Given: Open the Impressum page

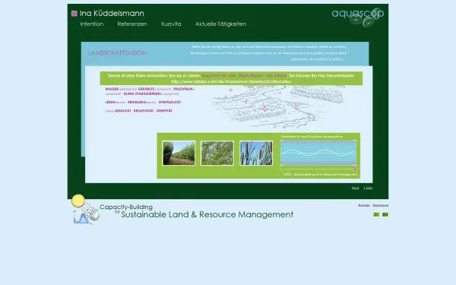Looking at the screenshot, I should pos(381,205).
